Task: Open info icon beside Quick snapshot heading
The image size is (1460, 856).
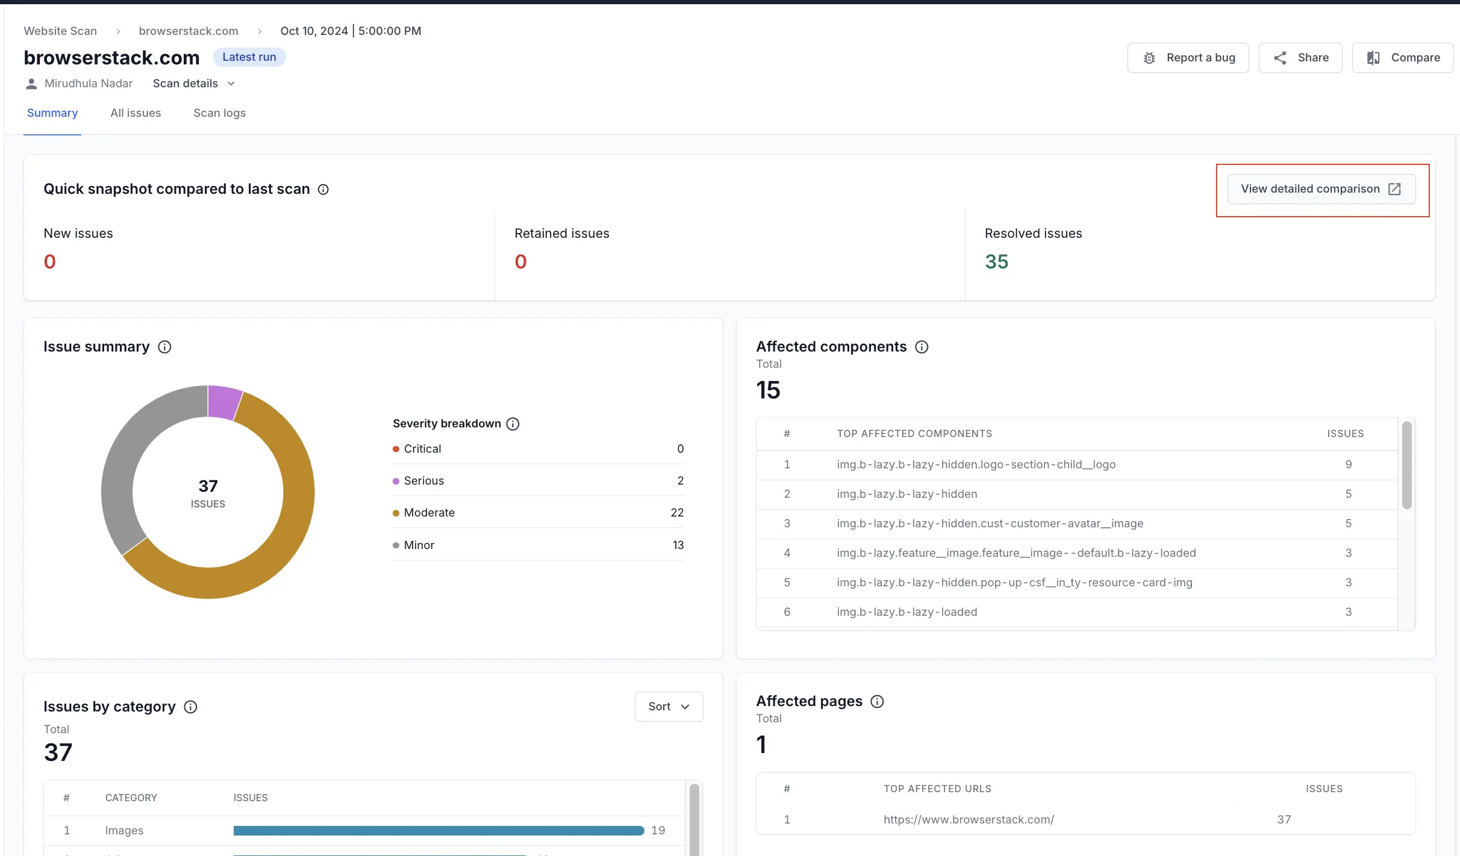Action: (x=323, y=190)
